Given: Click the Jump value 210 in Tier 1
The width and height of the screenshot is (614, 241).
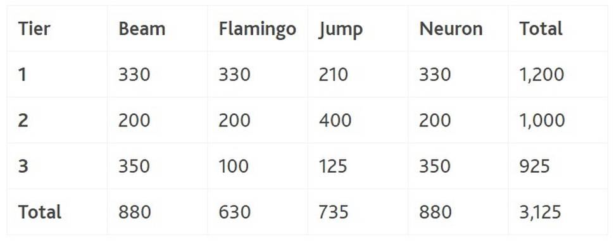Looking at the screenshot, I should pyautogui.click(x=333, y=75).
